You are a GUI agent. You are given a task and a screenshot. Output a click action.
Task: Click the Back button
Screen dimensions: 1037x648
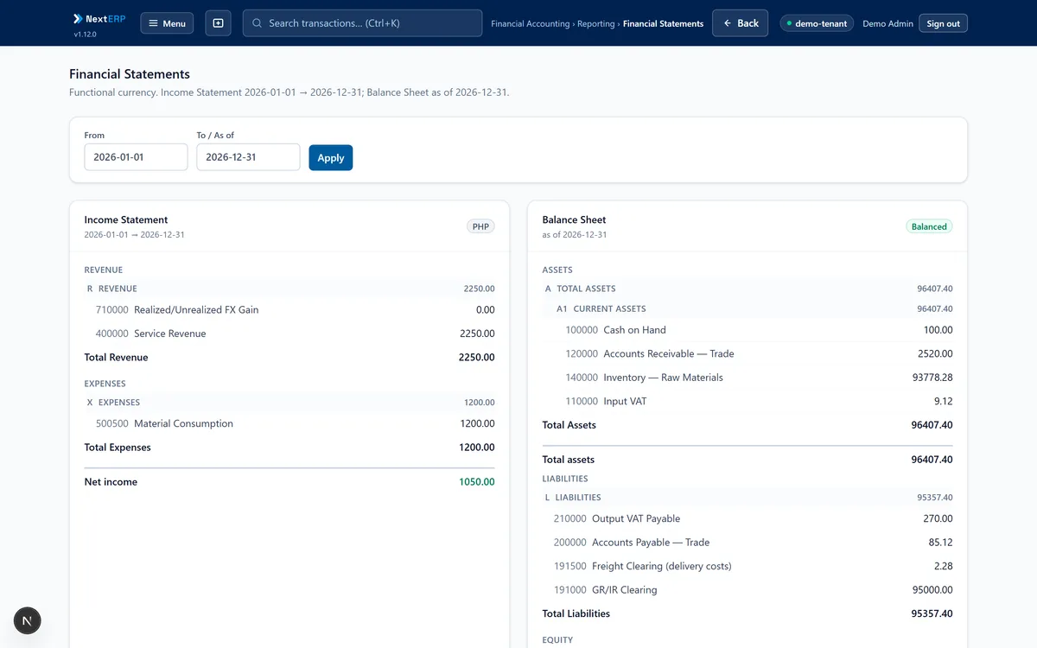[741, 23]
